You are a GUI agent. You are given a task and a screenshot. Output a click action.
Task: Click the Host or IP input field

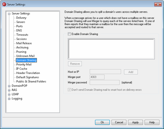pos(105,72)
